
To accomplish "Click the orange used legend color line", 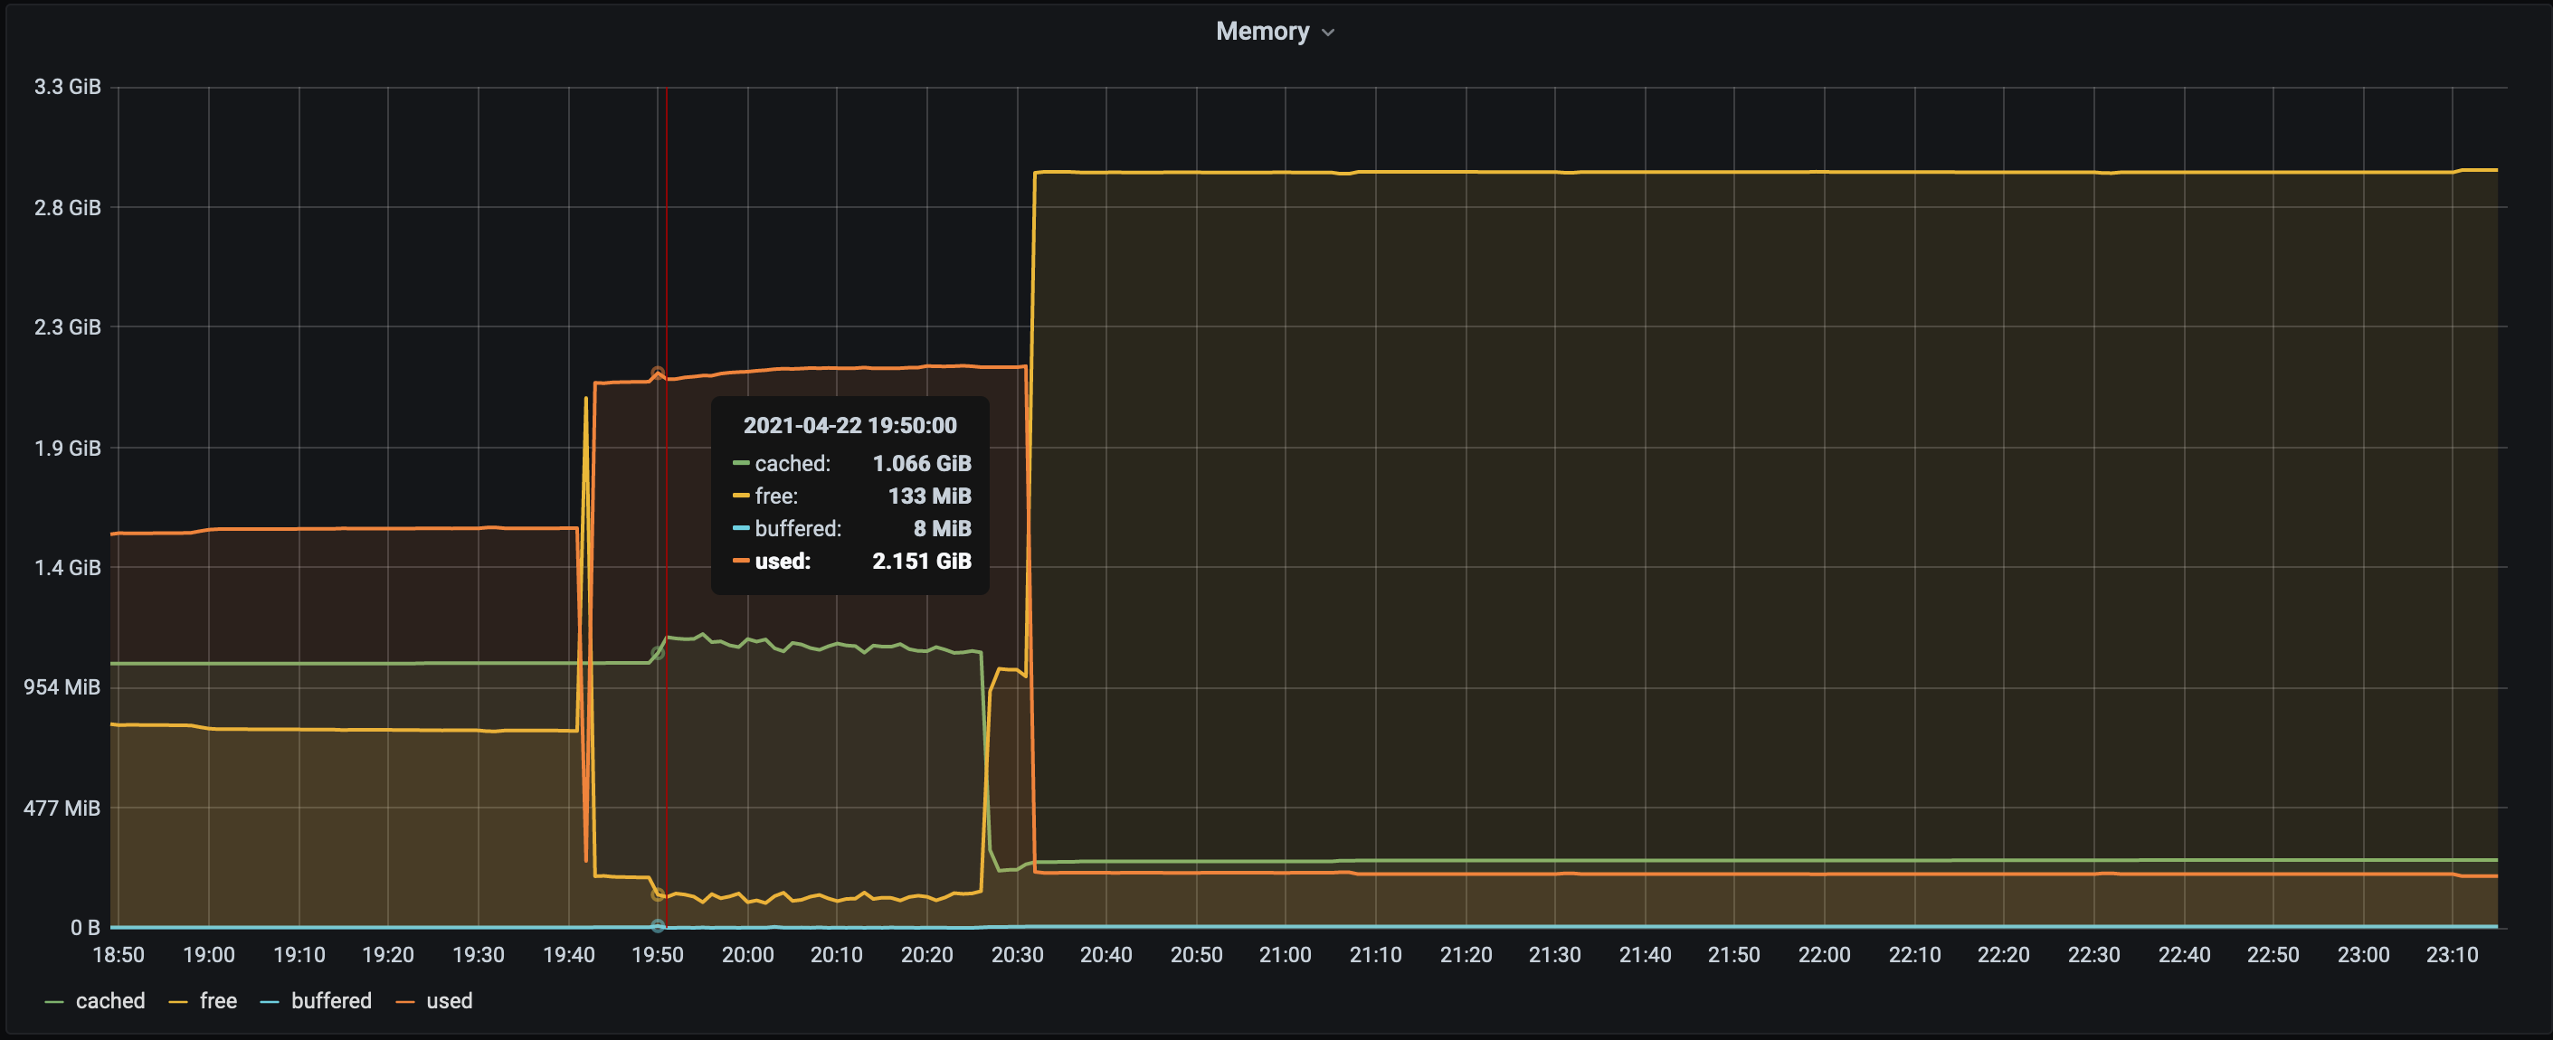I will tap(404, 1001).
